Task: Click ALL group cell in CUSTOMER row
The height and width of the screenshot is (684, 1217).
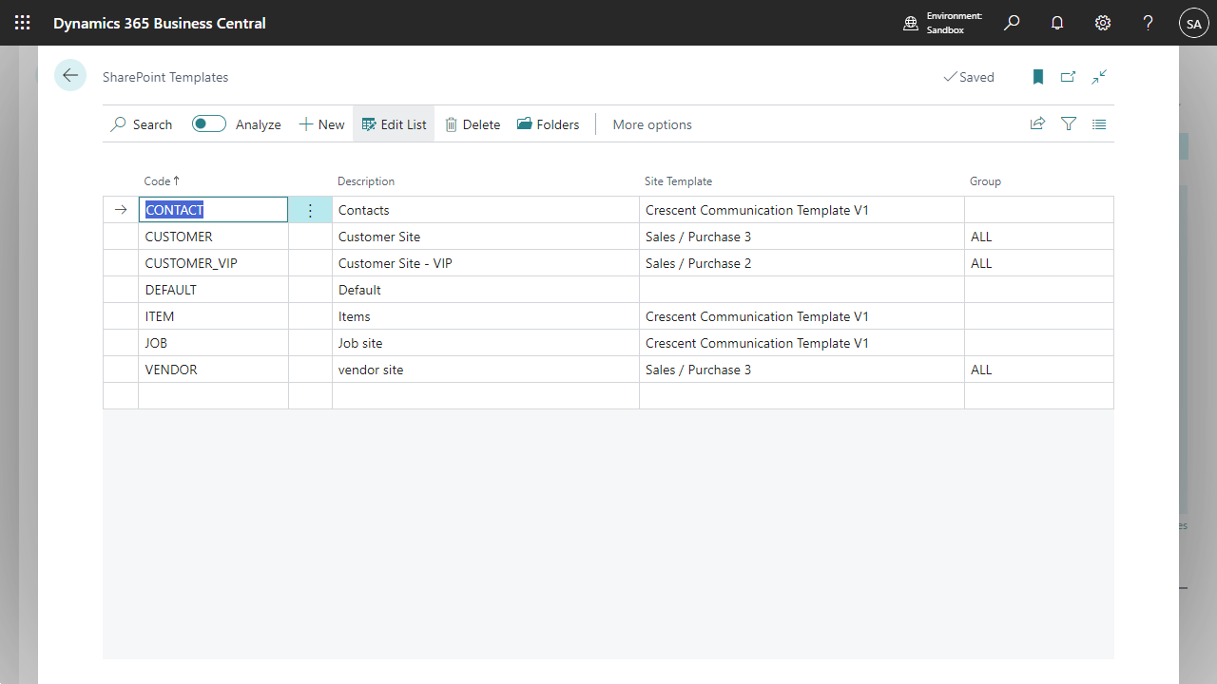Action: (1039, 237)
